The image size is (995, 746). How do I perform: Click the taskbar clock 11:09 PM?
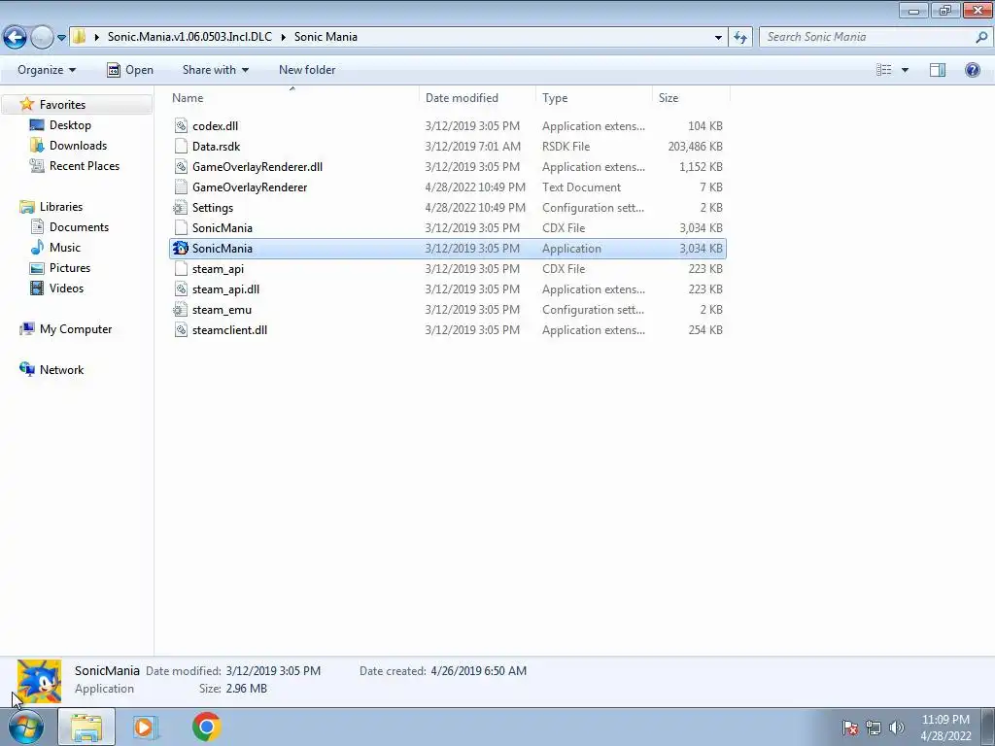click(x=945, y=720)
